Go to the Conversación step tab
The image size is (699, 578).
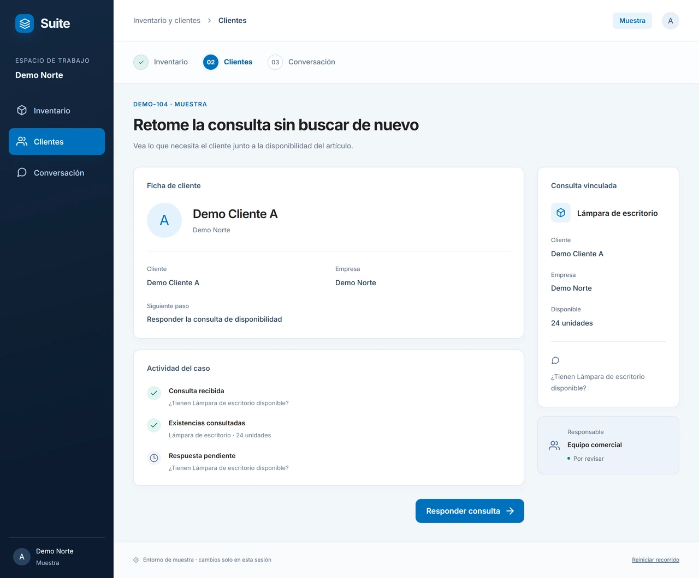coord(301,62)
